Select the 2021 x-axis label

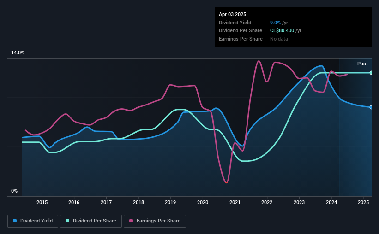(x=235, y=202)
